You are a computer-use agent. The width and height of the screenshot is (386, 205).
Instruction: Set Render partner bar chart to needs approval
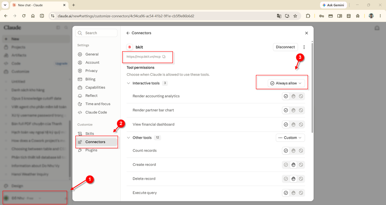pyautogui.click(x=293, y=110)
